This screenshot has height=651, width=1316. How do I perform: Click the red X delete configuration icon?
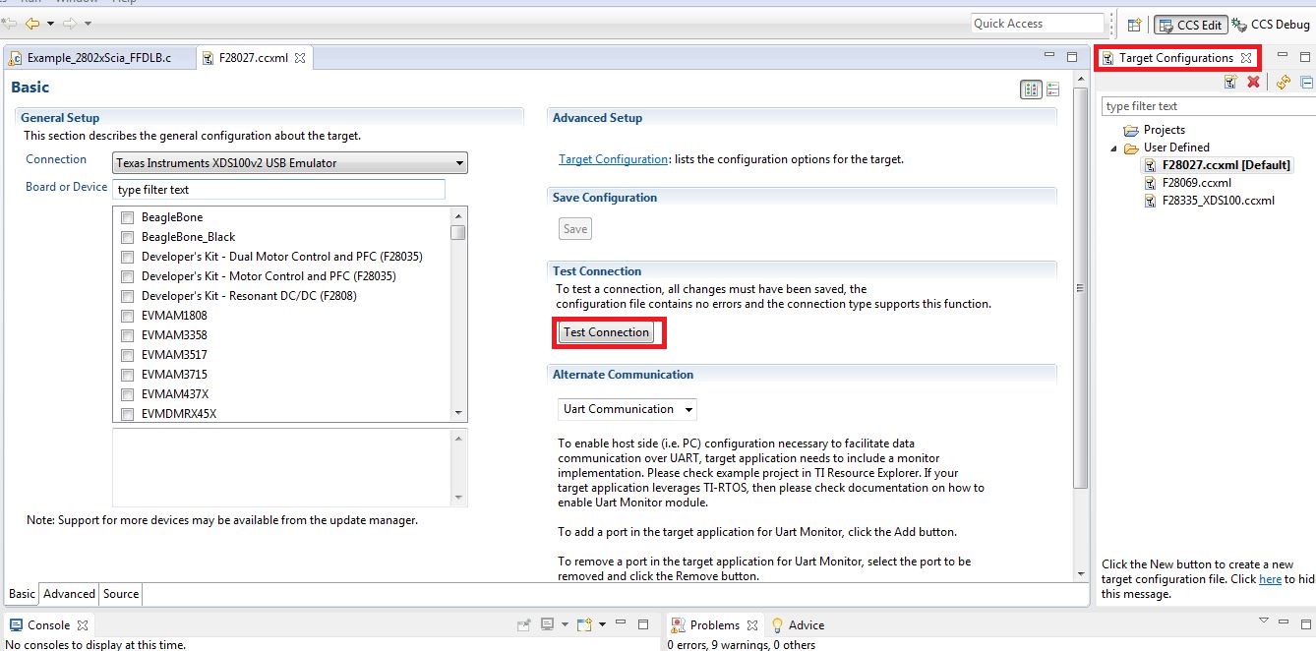1253,83
